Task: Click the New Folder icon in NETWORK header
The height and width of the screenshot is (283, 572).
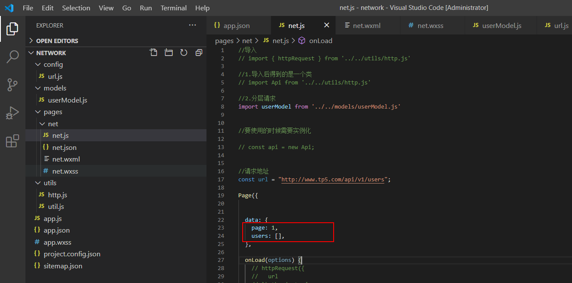Action: coord(169,53)
